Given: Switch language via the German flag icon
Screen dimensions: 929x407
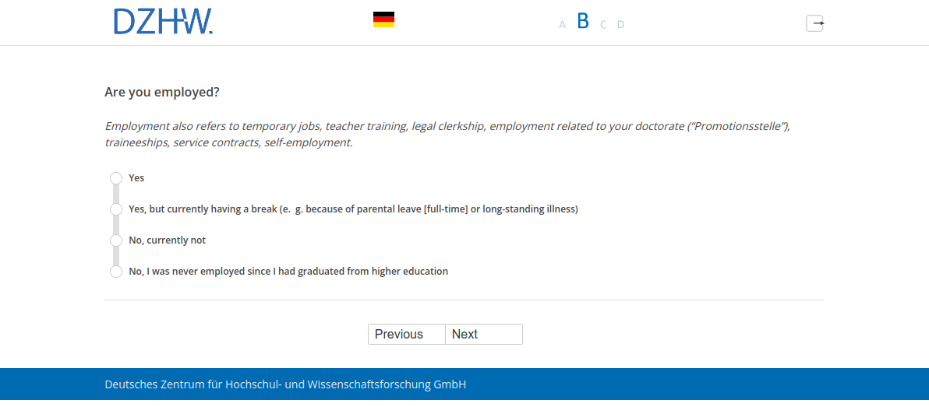Looking at the screenshot, I should click(383, 20).
